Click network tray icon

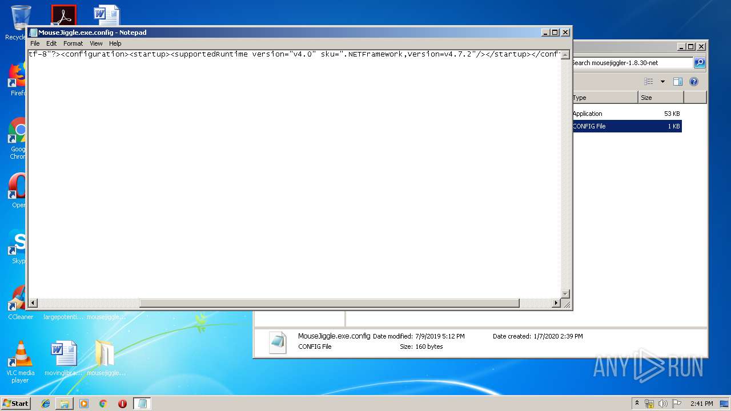click(x=649, y=404)
